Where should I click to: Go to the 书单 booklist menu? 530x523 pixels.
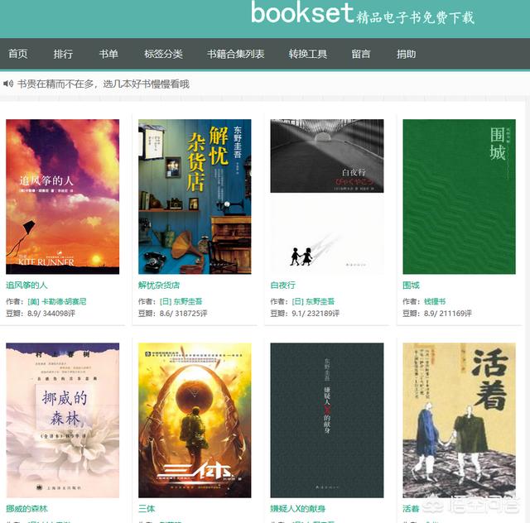tap(108, 54)
